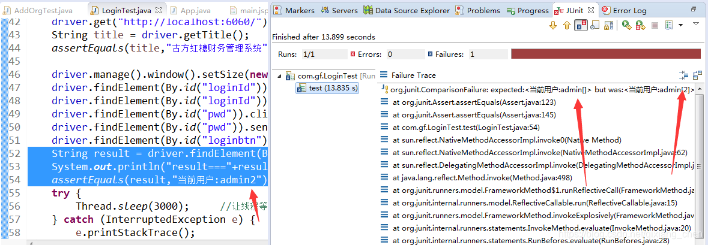Go to next failure arrow in JUnit toolbar
Screen dimensions: 708x245
click(x=552, y=26)
